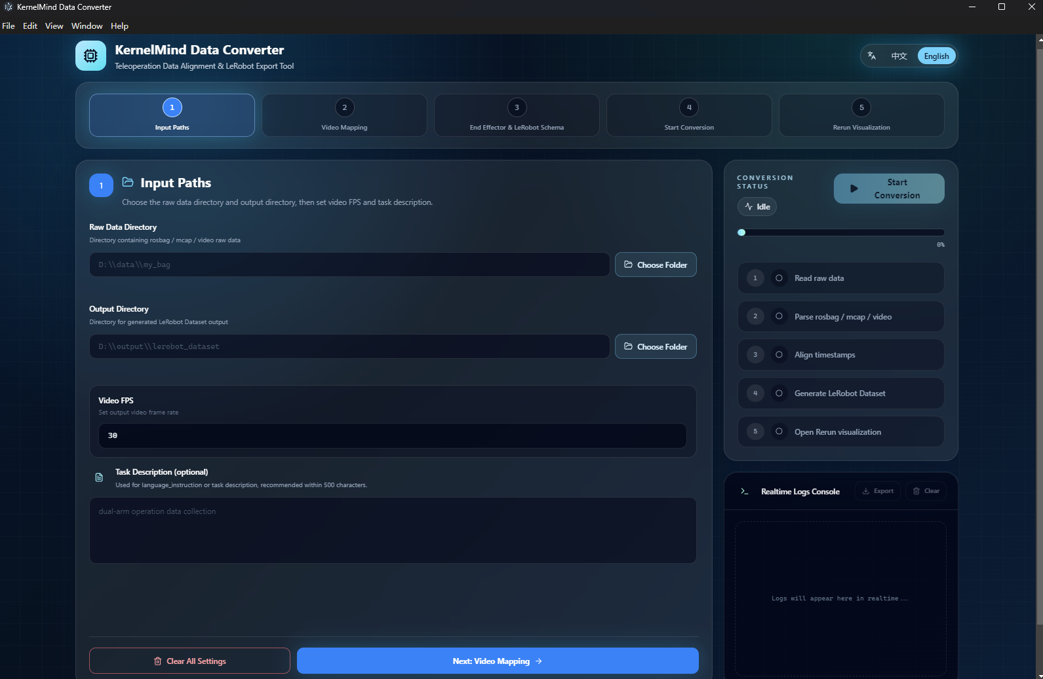The width and height of the screenshot is (1043, 679).
Task: Choose folder for Raw Data Directory
Action: pos(656,265)
